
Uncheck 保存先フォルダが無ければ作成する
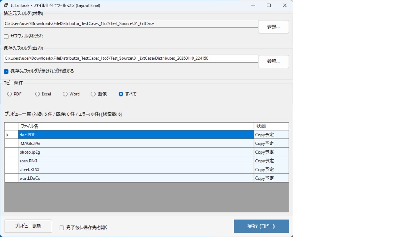tap(6, 71)
